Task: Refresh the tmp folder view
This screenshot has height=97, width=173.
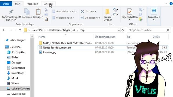Action: tap(122, 30)
